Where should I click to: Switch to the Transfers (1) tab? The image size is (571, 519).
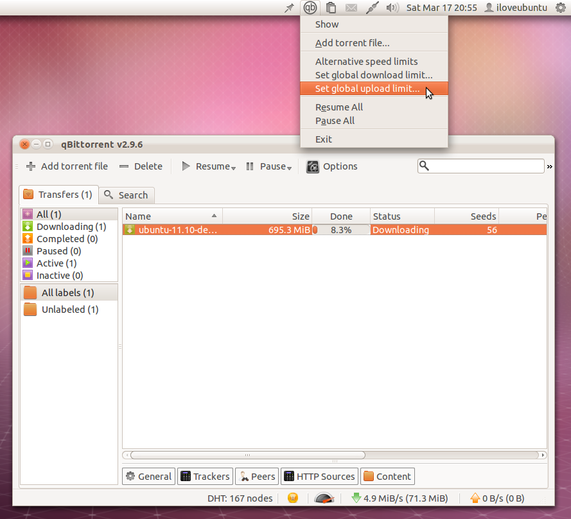[58, 195]
